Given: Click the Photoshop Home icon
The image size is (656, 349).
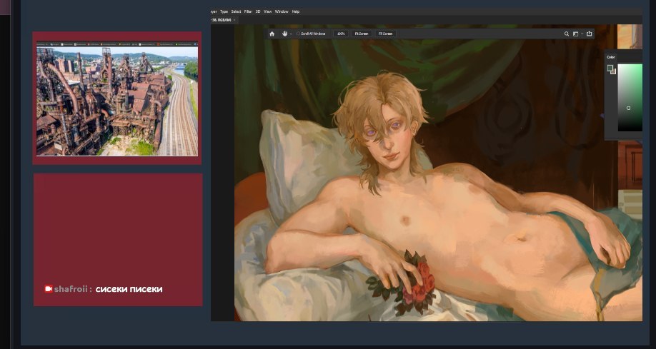Looking at the screenshot, I should click(x=272, y=34).
